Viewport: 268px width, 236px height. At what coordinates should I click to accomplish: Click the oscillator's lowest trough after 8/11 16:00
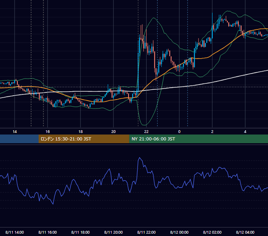pos(53,204)
